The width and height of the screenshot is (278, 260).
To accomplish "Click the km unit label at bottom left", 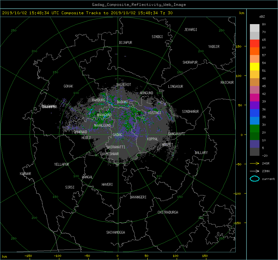I will (4, 257).
